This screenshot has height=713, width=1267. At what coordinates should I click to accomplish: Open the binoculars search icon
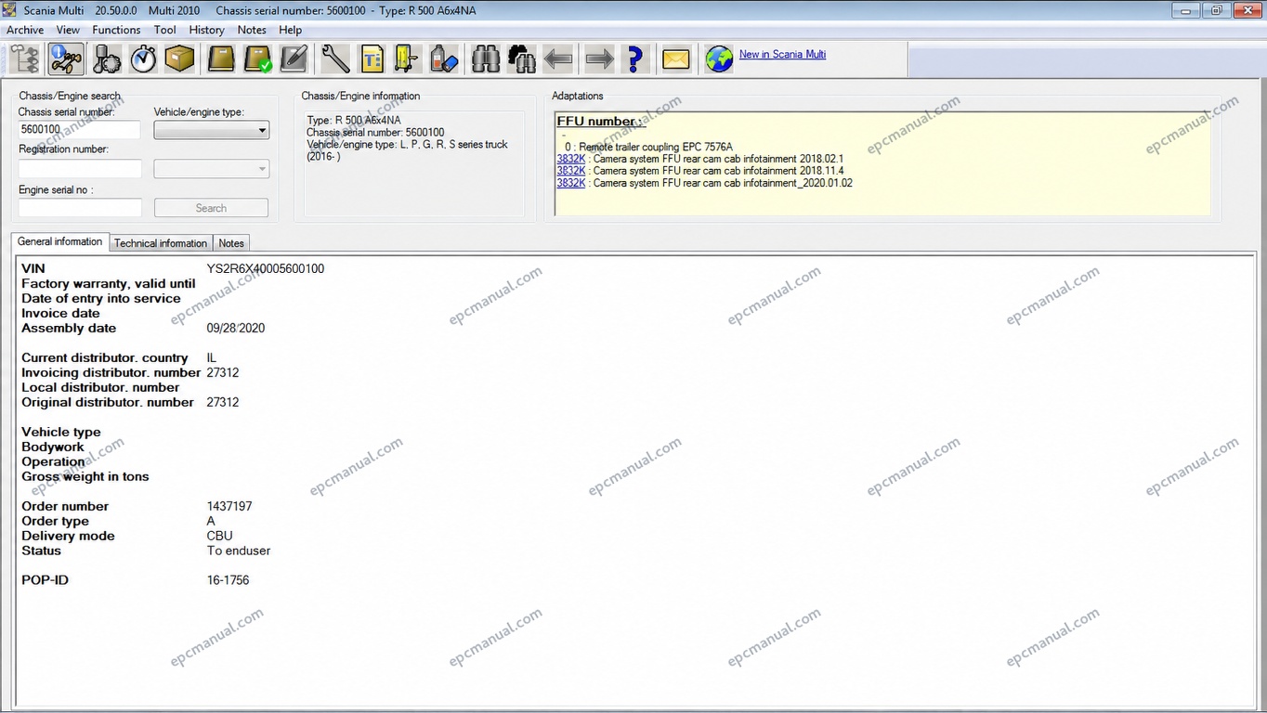[486, 59]
